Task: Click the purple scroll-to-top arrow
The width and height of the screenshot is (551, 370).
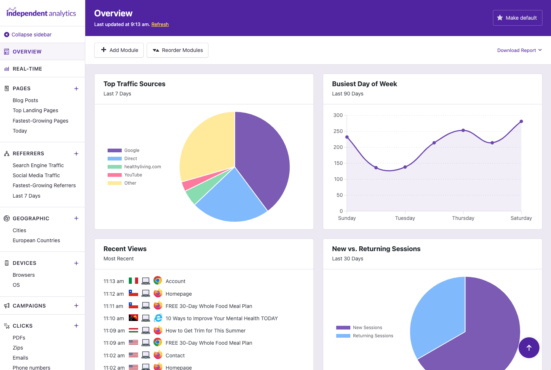Action: 529,348
